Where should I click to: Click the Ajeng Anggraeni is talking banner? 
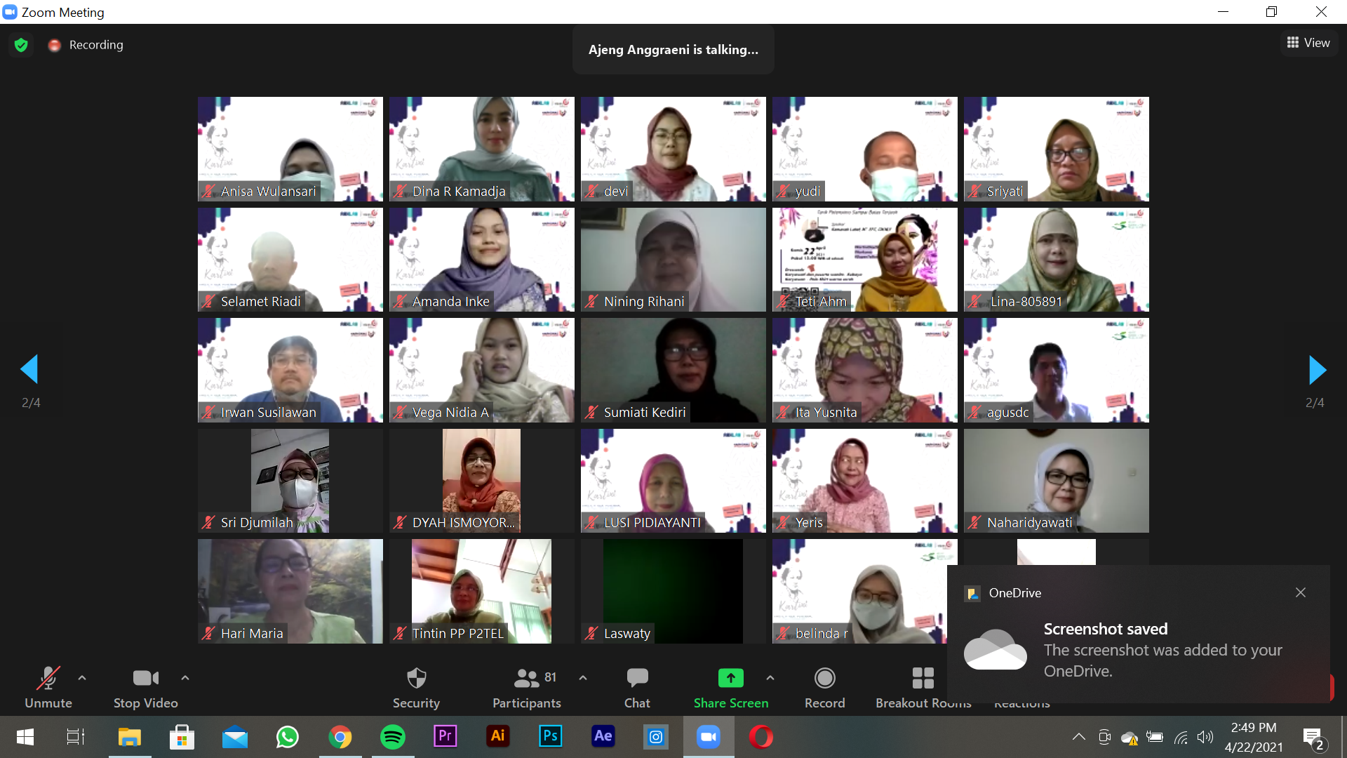[673, 50]
